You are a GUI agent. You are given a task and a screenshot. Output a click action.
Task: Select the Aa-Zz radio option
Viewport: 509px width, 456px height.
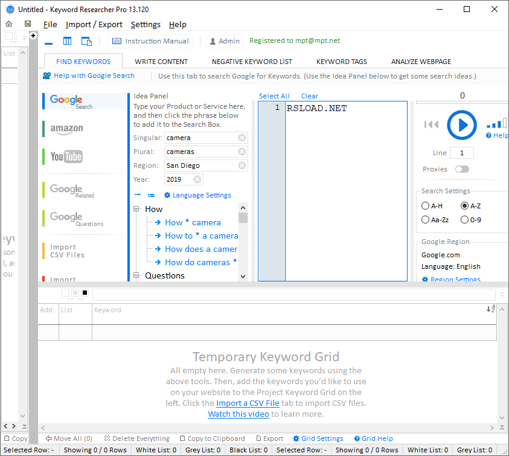(x=435, y=220)
